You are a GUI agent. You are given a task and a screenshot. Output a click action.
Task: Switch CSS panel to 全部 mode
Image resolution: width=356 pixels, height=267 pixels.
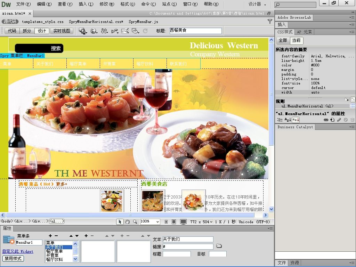[283, 40]
